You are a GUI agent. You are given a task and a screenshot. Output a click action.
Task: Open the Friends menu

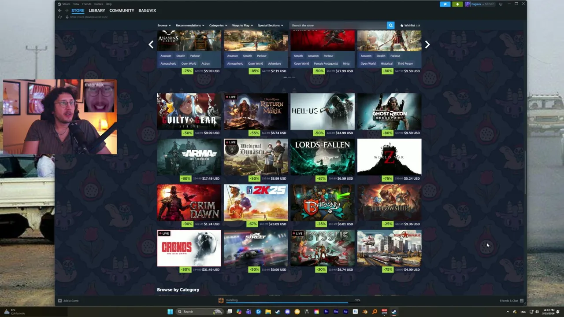86,4
